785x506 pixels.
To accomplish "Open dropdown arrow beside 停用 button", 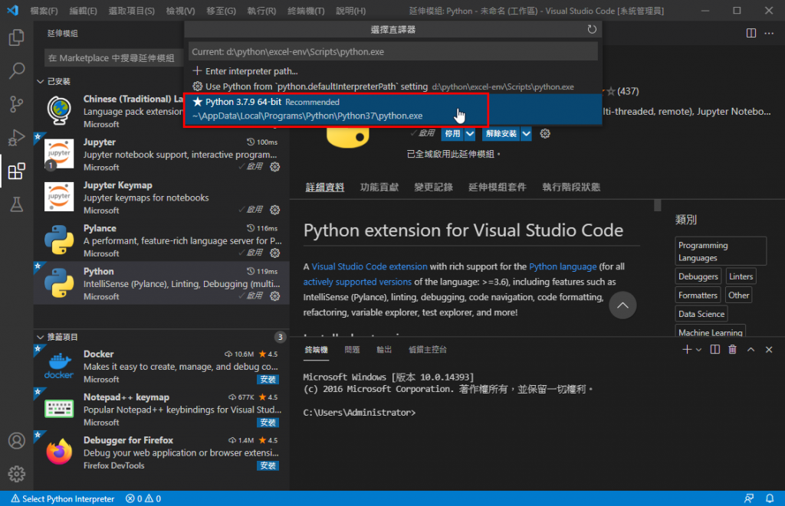I will (470, 133).
